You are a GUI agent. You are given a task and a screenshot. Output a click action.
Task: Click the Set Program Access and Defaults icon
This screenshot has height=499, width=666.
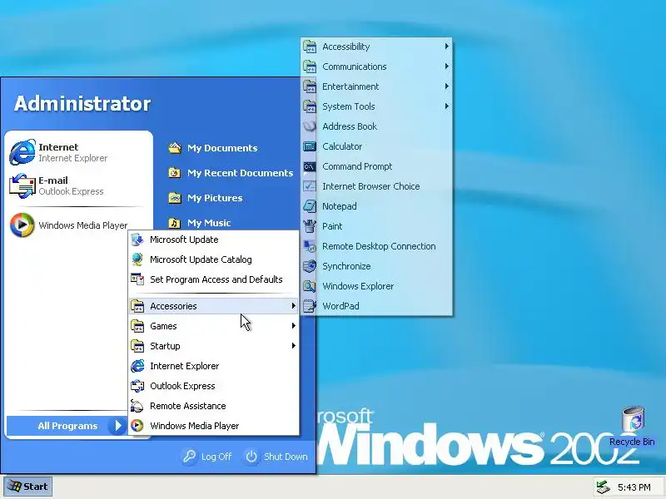(x=137, y=279)
